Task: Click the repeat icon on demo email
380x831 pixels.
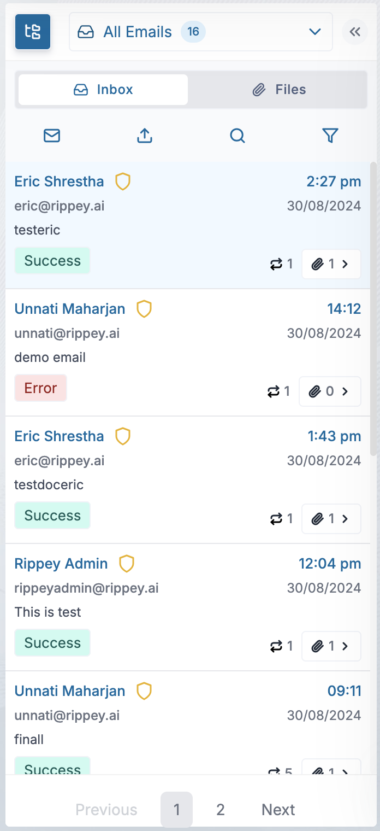Action: pos(274,391)
